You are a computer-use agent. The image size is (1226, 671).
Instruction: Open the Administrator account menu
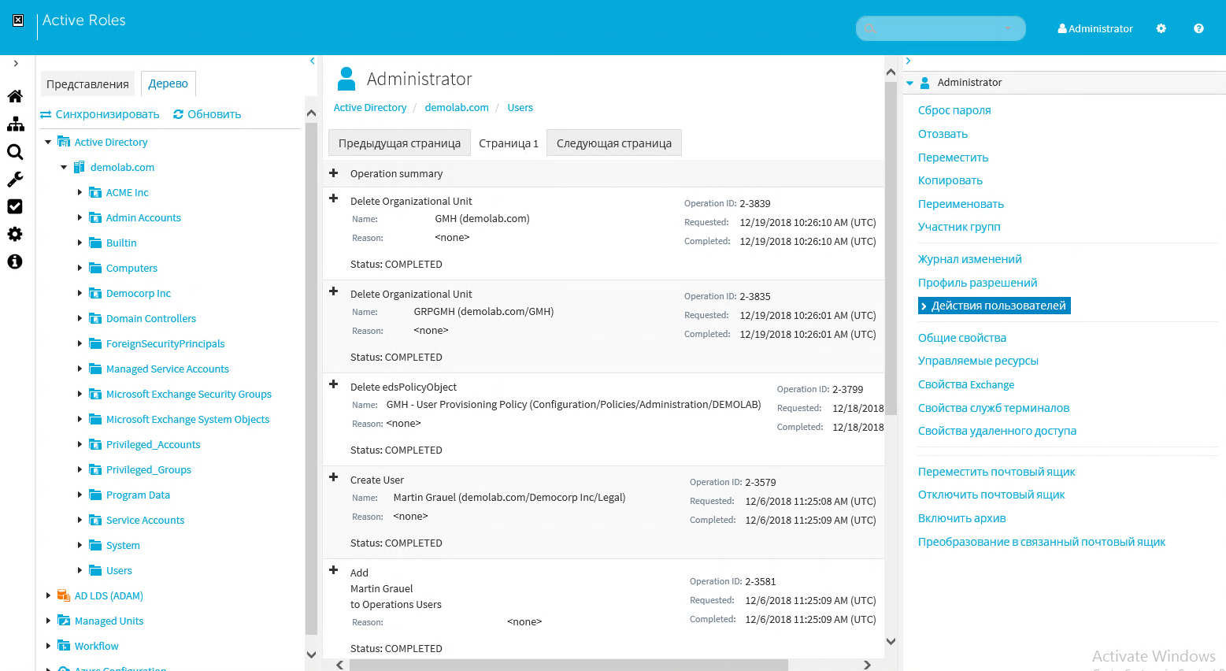1095,28
